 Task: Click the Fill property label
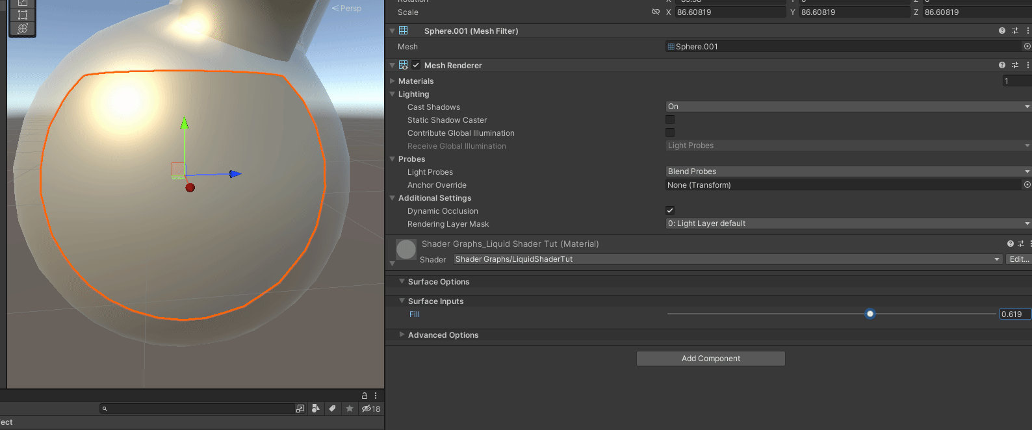pyautogui.click(x=415, y=314)
